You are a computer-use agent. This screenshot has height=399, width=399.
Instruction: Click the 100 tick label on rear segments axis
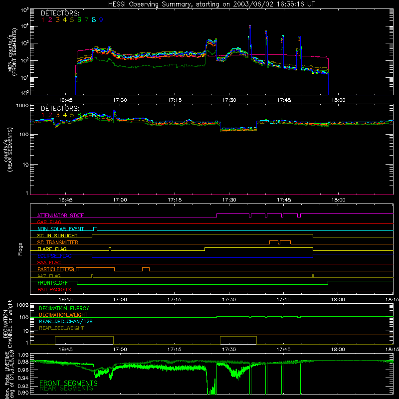(23, 134)
